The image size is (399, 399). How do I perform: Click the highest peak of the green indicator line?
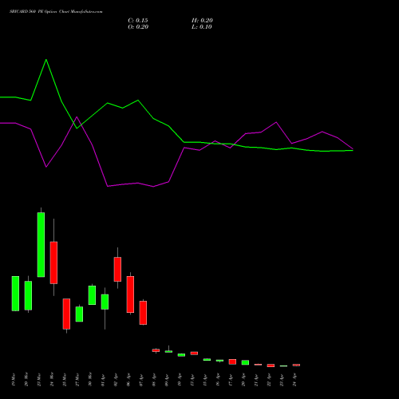click(x=46, y=60)
